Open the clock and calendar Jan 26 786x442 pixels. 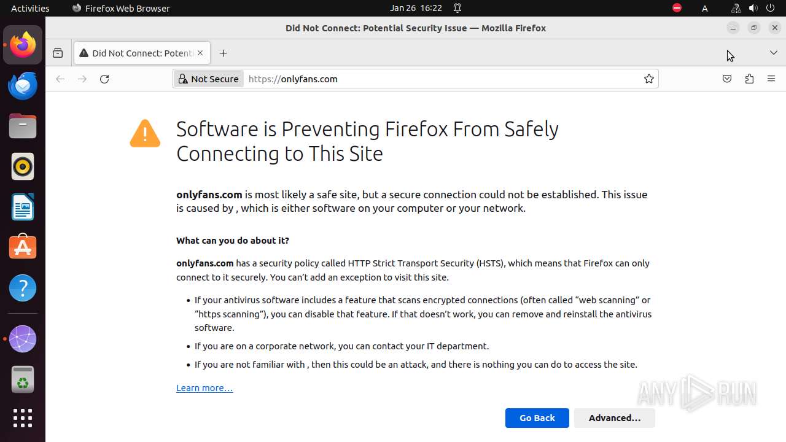click(x=416, y=8)
